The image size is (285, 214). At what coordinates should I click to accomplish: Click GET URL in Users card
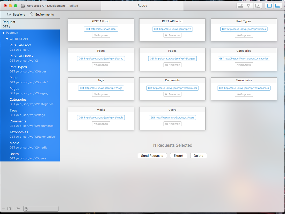pos(172,117)
